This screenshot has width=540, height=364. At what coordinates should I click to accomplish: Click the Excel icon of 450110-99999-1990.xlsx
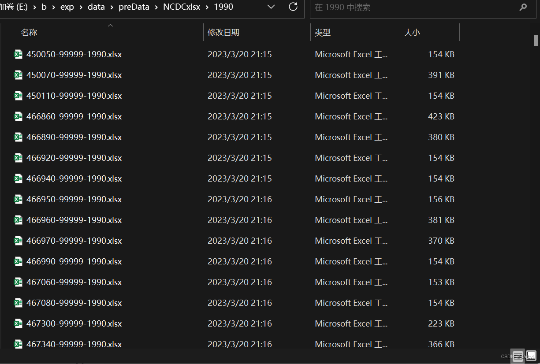pyautogui.click(x=18, y=96)
